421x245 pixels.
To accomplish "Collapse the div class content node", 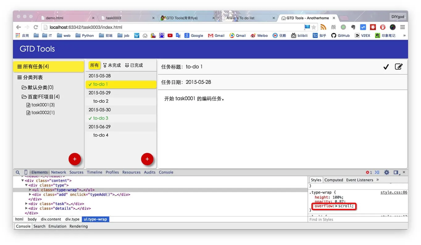I will tap(23, 181).
